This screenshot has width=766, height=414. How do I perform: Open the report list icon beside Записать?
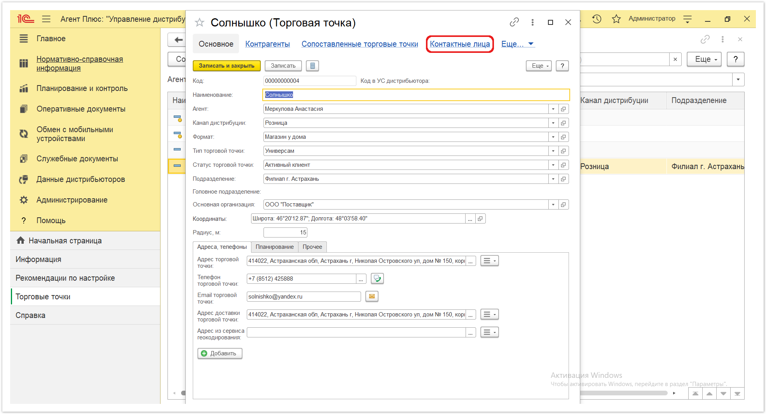312,66
